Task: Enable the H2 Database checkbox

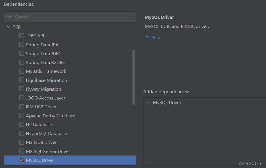Action: (22, 125)
